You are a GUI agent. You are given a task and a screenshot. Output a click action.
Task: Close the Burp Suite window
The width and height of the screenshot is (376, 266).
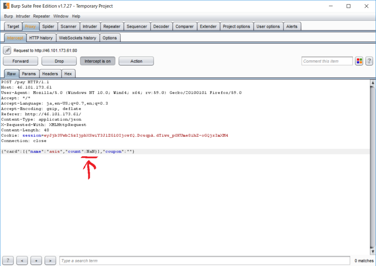(366, 6)
